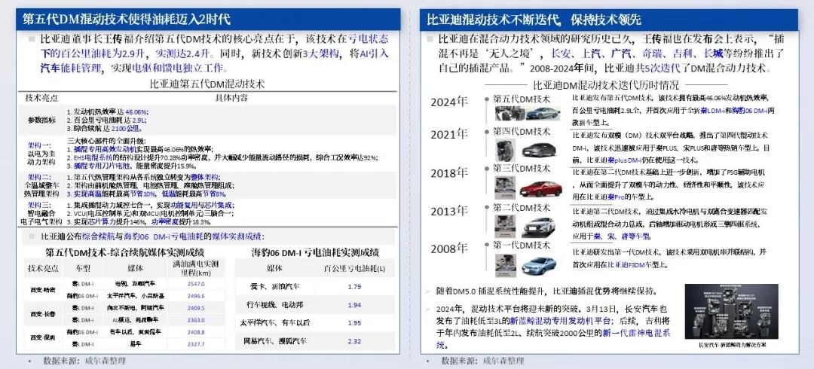The image size is (814, 369).
Task: Select the '第一代DM技术' label
Action: coord(522,245)
